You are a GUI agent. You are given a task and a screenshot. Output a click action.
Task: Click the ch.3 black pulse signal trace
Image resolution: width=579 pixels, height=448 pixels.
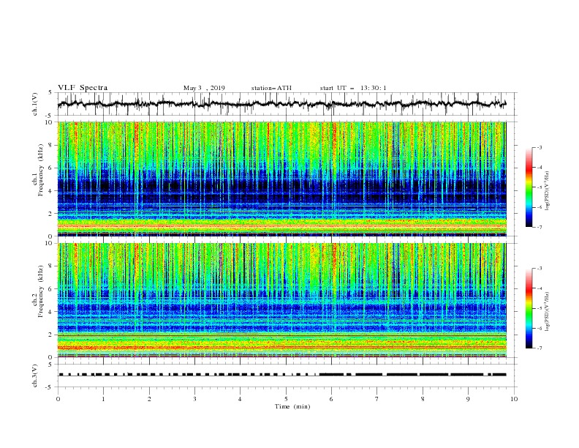pyautogui.click(x=281, y=375)
